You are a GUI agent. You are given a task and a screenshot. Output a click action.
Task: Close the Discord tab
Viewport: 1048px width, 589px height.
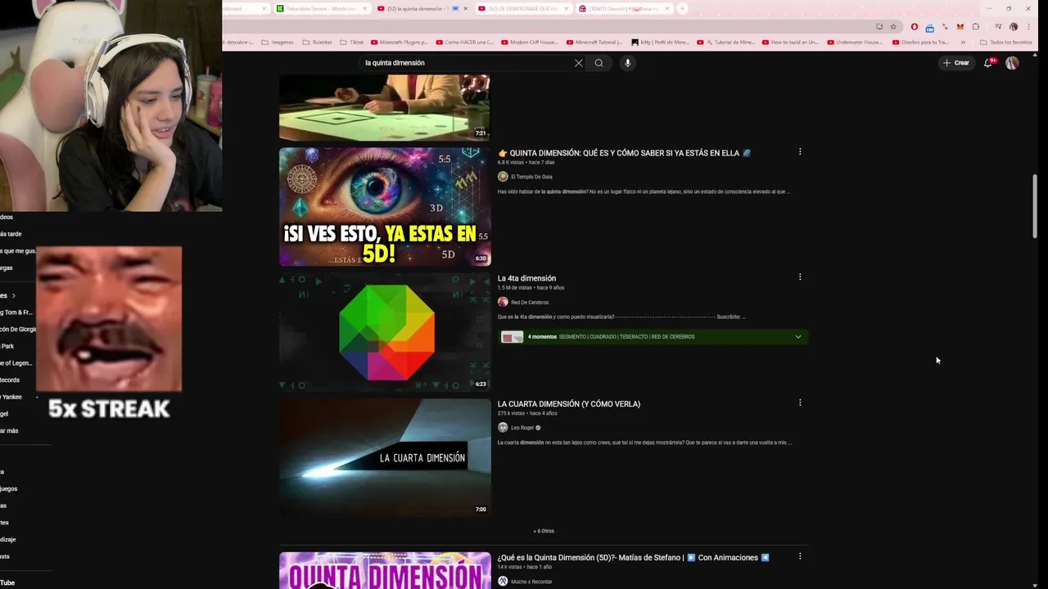tap(667, 8)
